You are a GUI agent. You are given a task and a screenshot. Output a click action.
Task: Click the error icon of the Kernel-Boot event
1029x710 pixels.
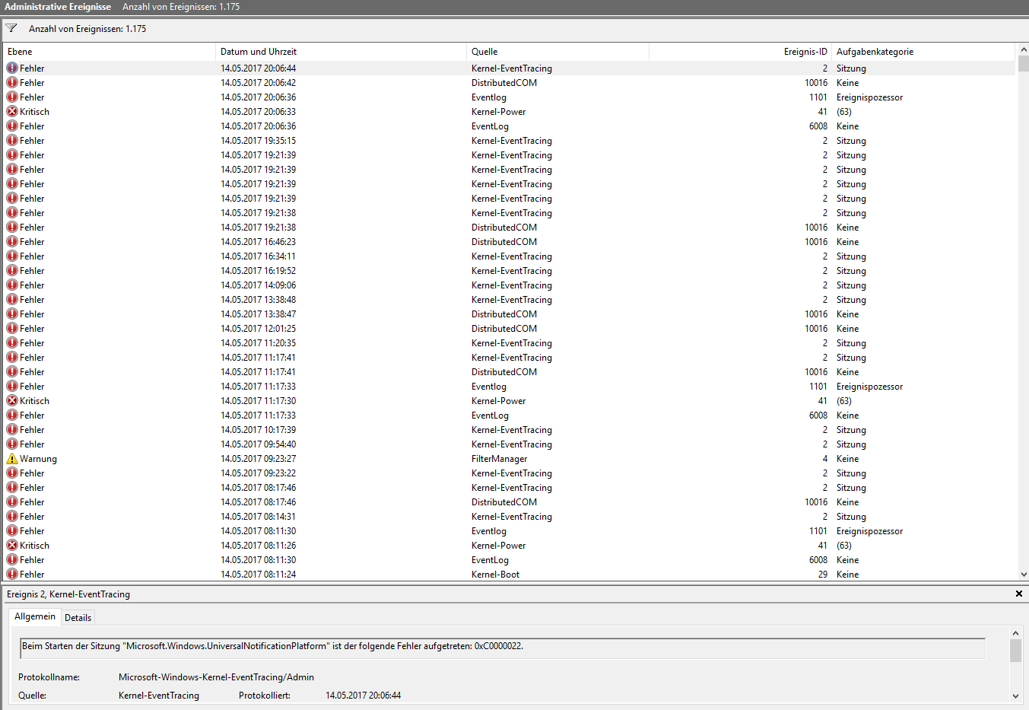click(12, 575)
